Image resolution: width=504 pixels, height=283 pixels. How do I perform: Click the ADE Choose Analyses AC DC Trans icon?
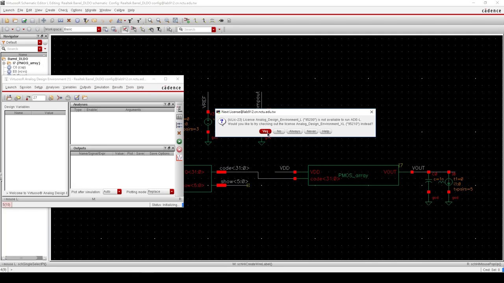(179, 109)
